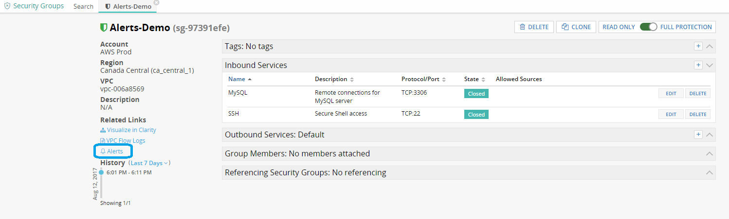Screen dimensions: 729x219
Task: Add a new inbound service with the plus icon
Action: pyautogui.click(x=698, y=65)
